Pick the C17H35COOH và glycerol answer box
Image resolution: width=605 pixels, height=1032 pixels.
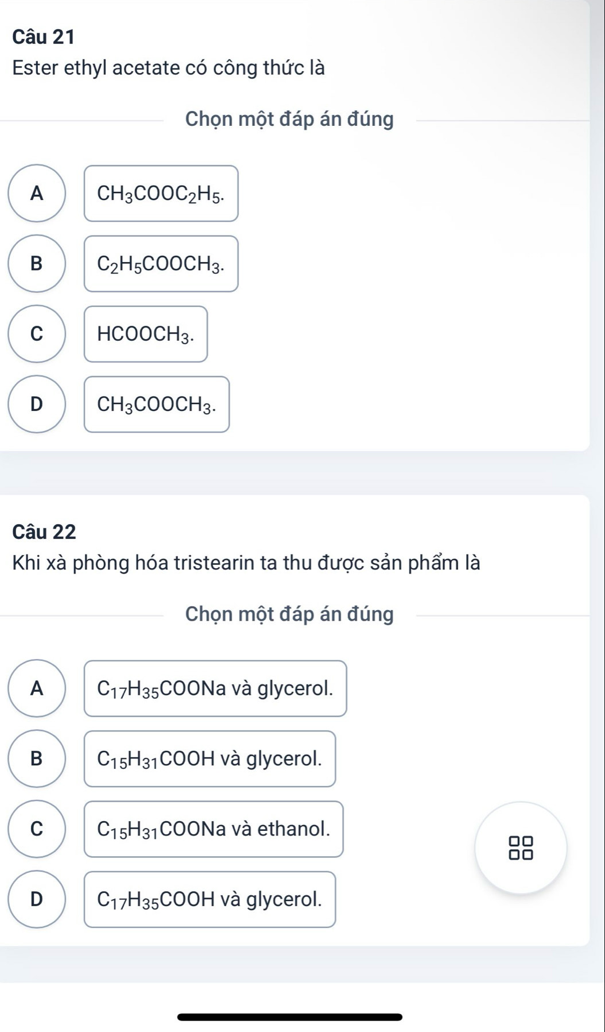(210, 899)
